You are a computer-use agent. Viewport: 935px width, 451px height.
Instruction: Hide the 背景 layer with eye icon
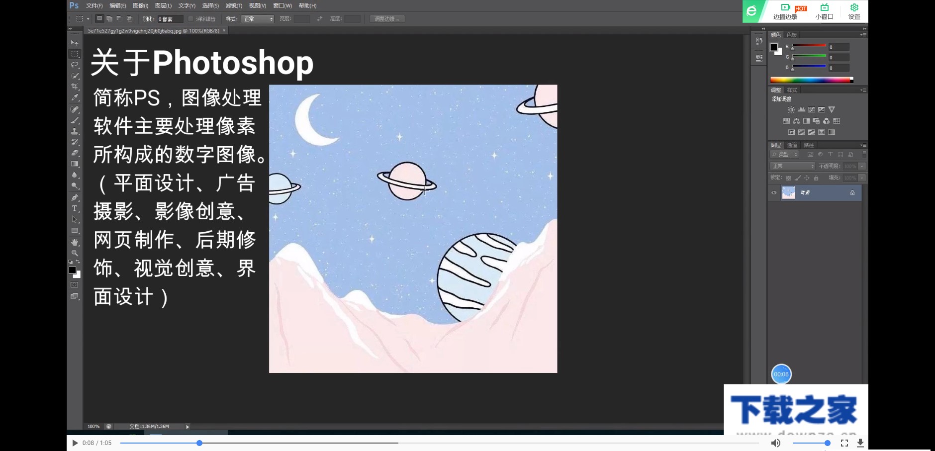click(774, 193)
